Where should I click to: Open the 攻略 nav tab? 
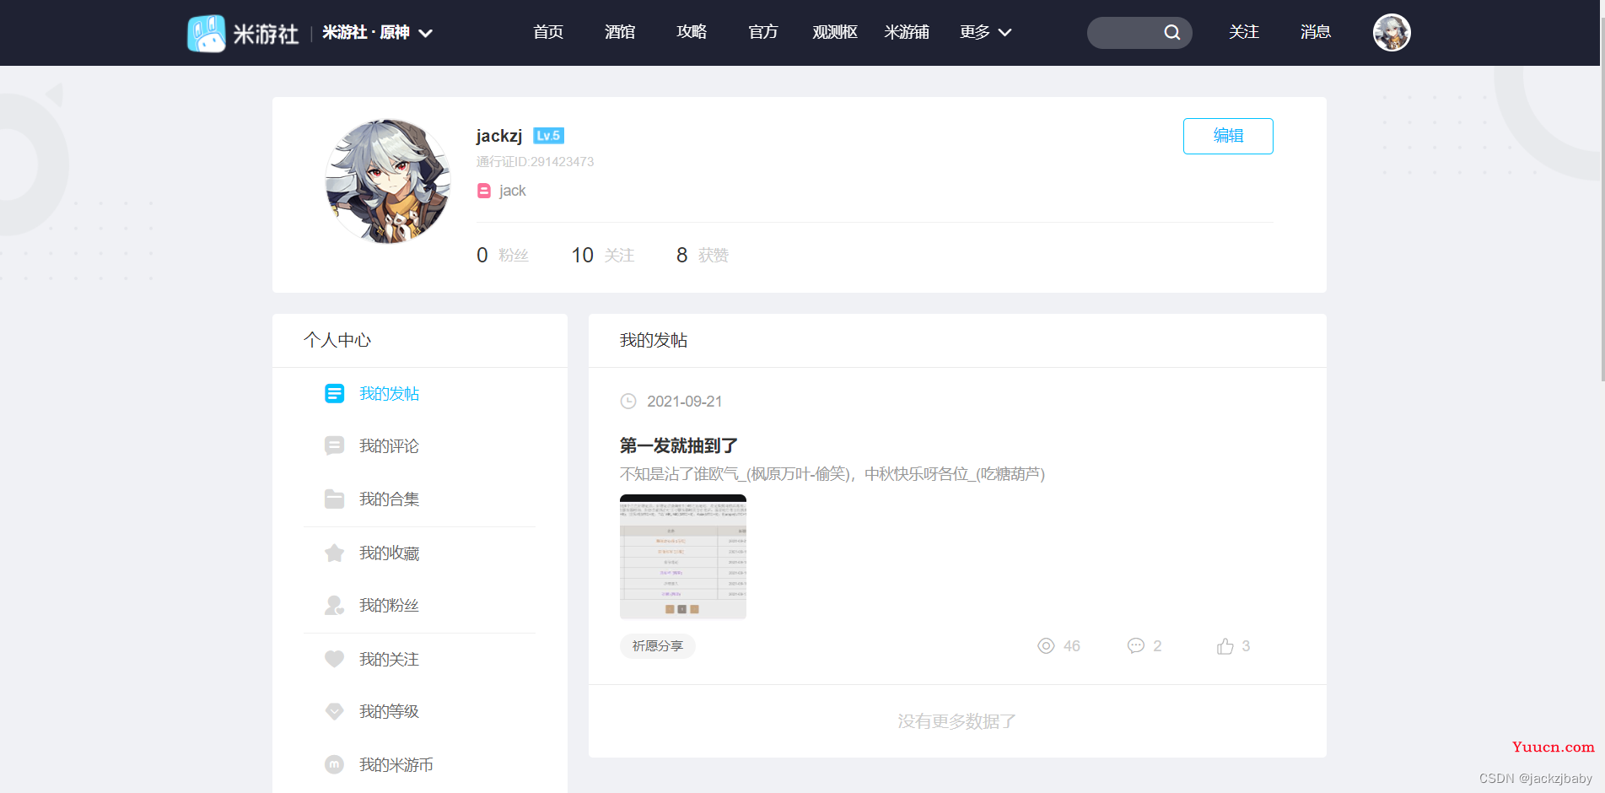pyautogui.click(x=692, y=32)
